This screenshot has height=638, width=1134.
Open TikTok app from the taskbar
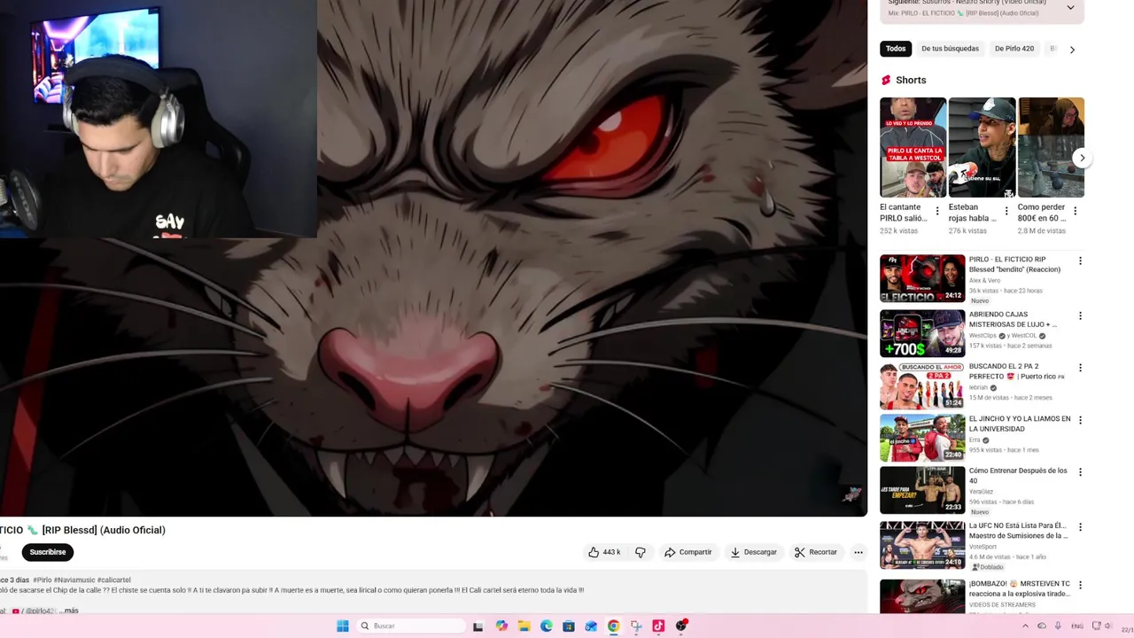(658, 626)
